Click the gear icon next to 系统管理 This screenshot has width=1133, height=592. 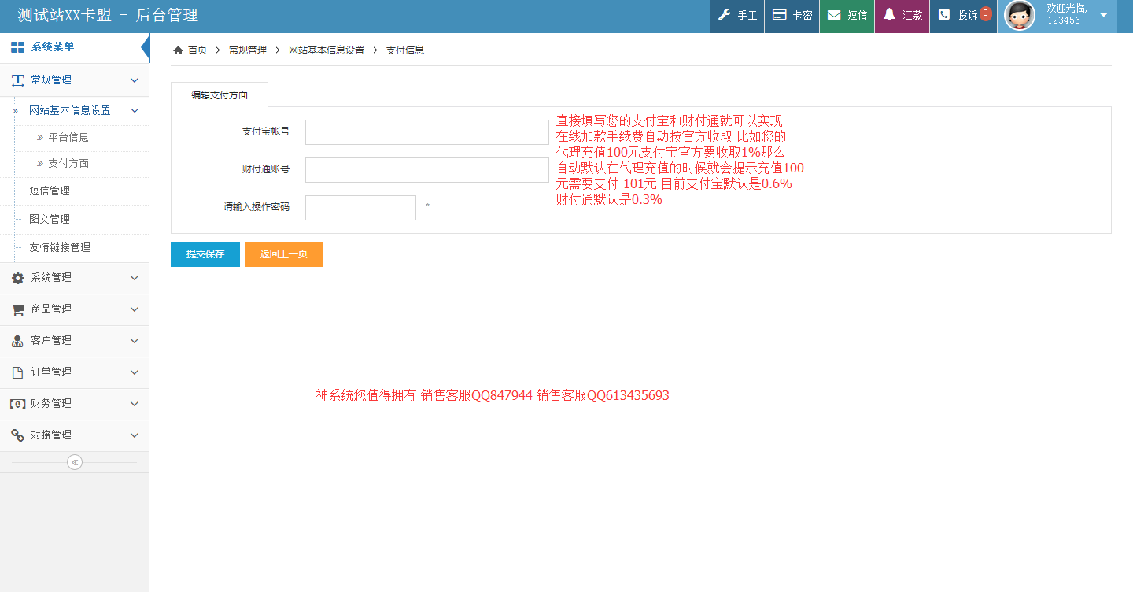[x=19, y=277]
